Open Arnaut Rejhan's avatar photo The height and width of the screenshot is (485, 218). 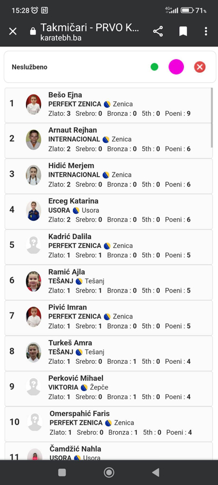click(x=33, y=140)
